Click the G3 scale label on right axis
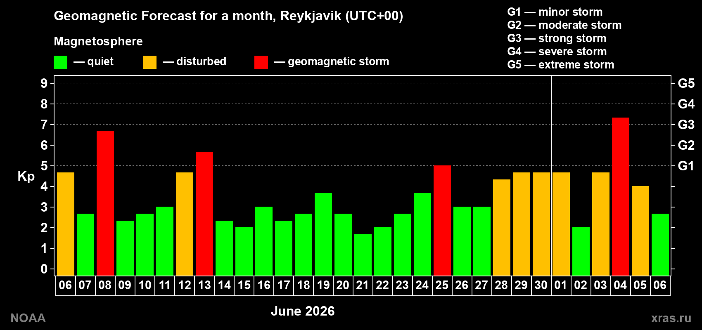702x330 pixels. click(686, 125)
